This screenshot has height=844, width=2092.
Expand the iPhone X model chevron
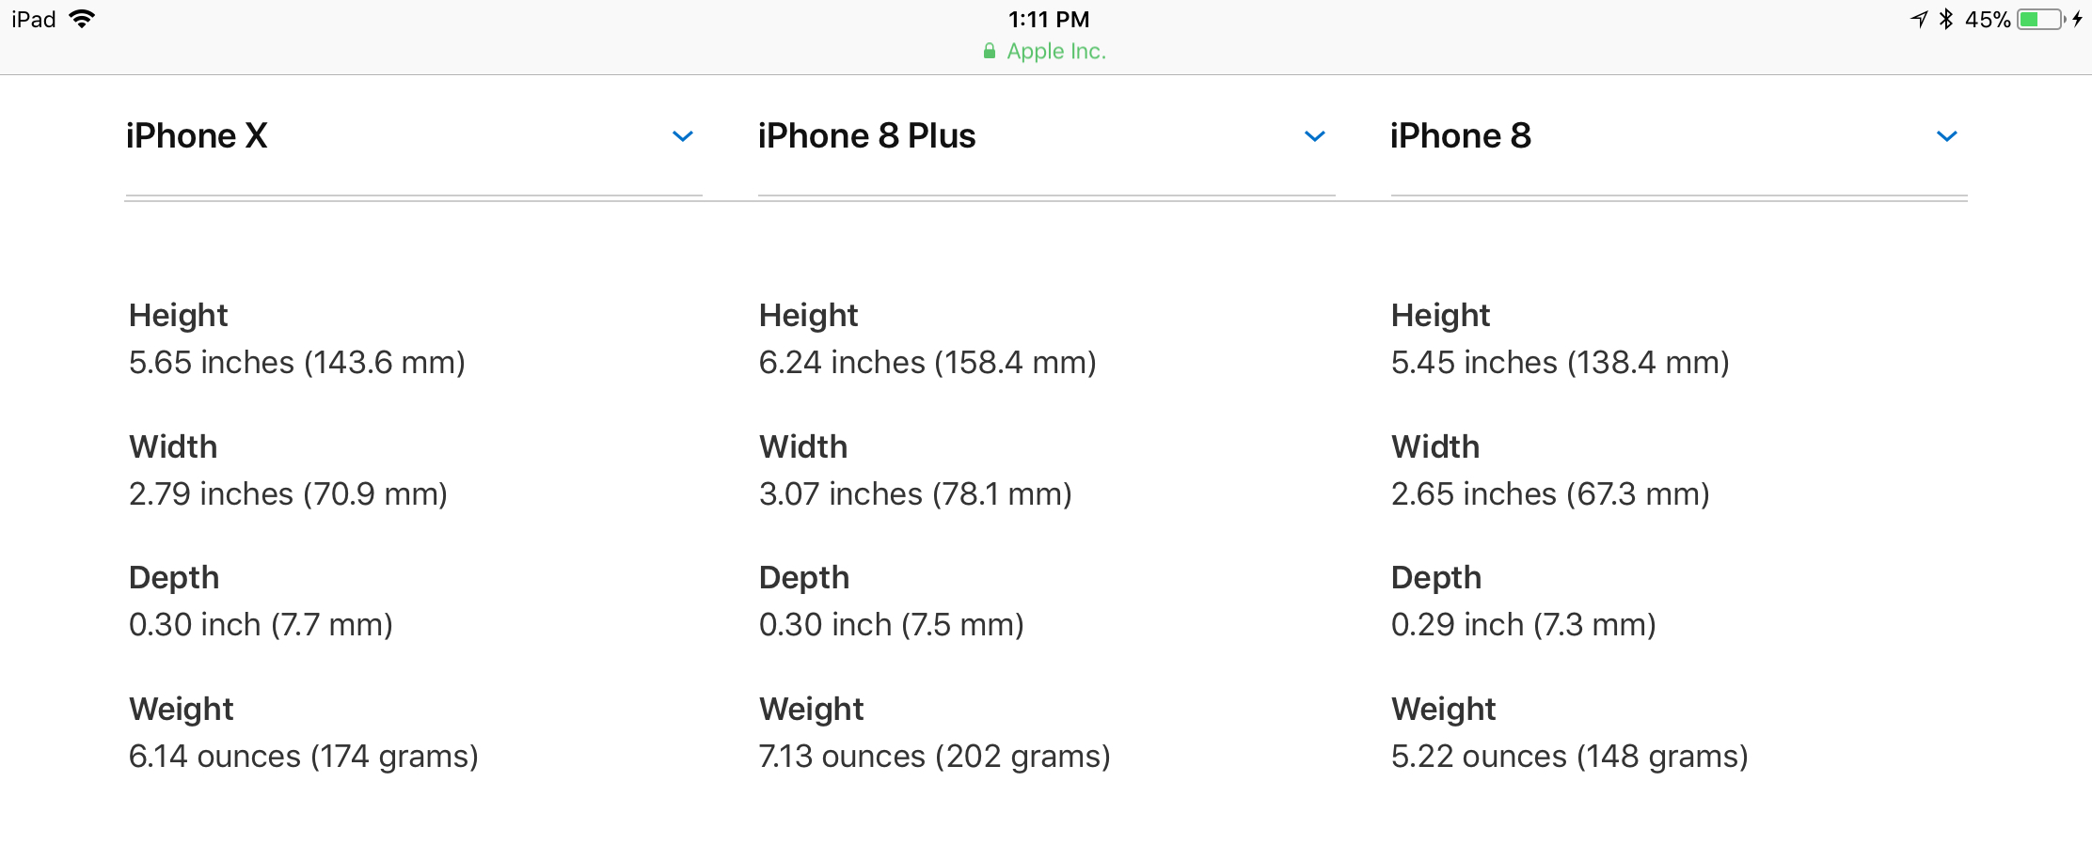(683, 137)
